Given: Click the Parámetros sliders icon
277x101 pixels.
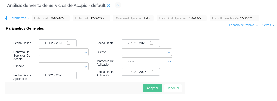Looking at the screenshot, I should (x=7, y=18).
